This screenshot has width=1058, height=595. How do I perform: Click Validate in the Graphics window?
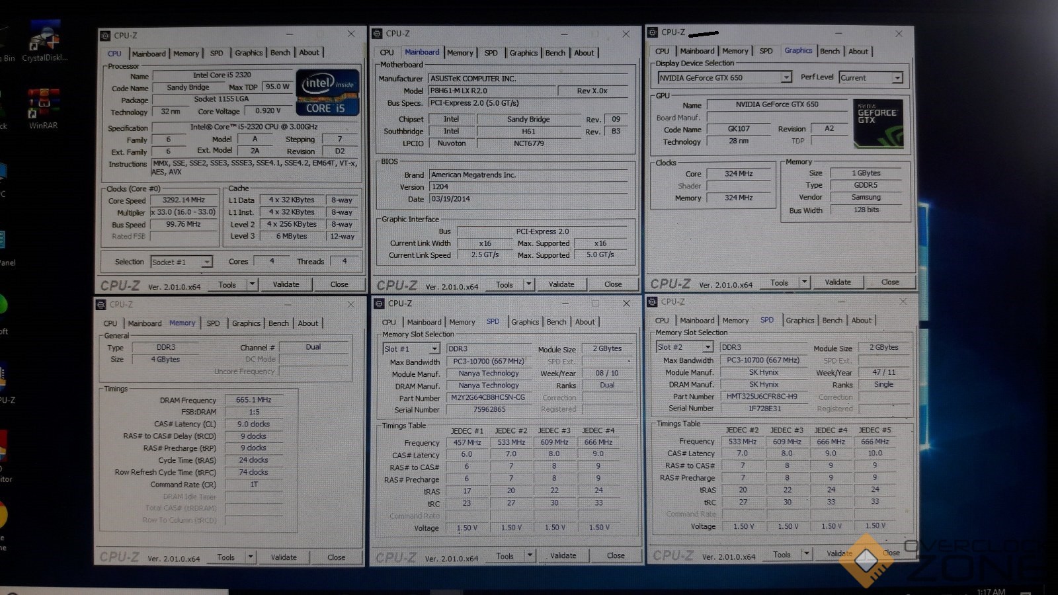click(838, 282)
